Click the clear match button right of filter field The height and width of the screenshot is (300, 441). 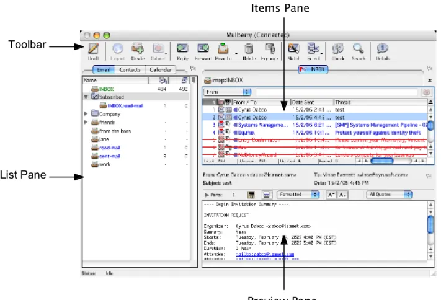tap(426, 92)
